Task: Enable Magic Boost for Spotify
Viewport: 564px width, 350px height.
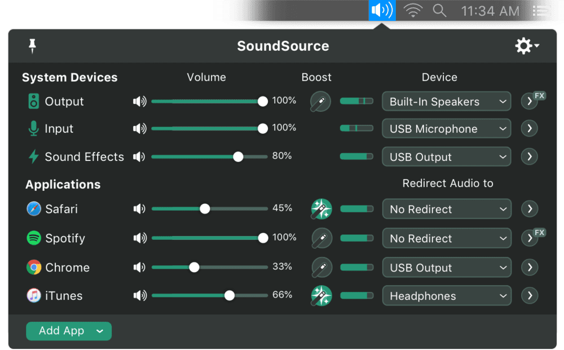Action: (x=321, y=238)
